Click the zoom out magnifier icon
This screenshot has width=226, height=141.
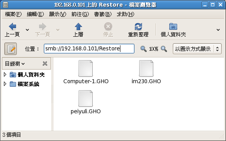[x=143, y=49]
